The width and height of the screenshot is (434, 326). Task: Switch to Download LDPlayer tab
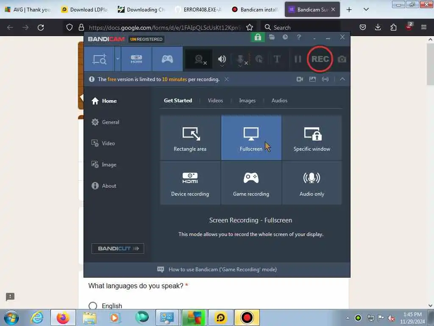[85, 10]
